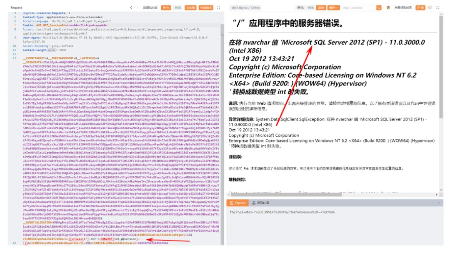Click the 构造请求 button
The height and width of the screenshot is (256, 450).
pos(206,7)
